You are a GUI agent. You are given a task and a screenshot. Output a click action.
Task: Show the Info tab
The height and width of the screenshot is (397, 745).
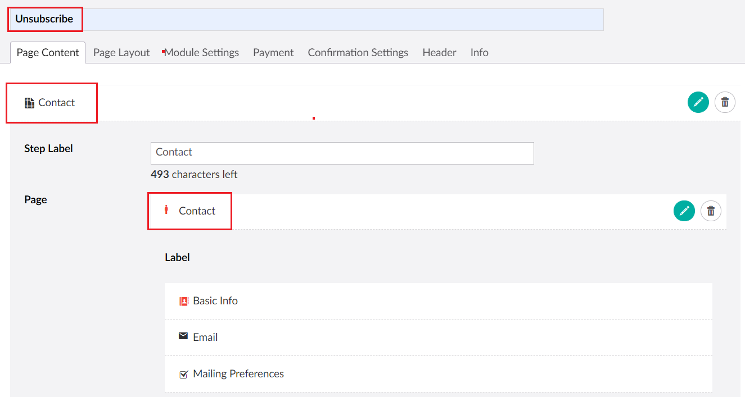point(479,53)
